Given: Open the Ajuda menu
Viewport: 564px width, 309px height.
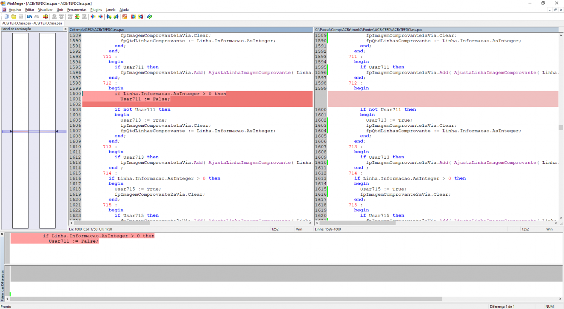Looking at the screenshot, I should pos(124,9).
